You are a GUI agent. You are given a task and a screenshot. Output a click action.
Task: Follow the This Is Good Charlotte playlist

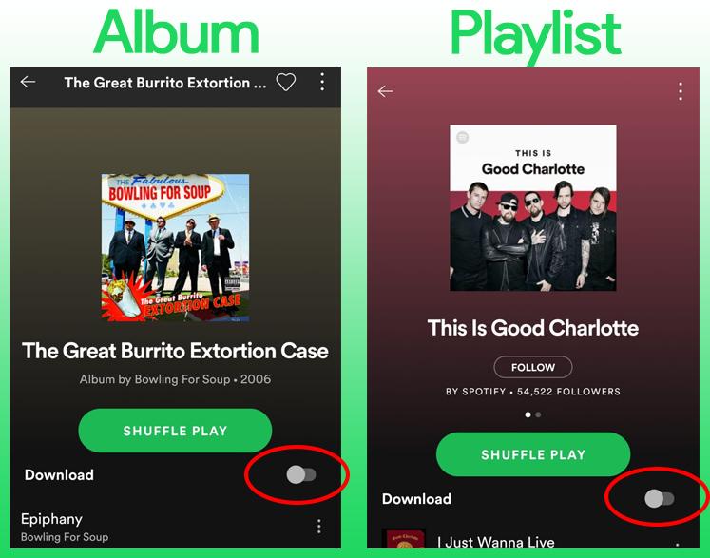[x=533, y=367]
